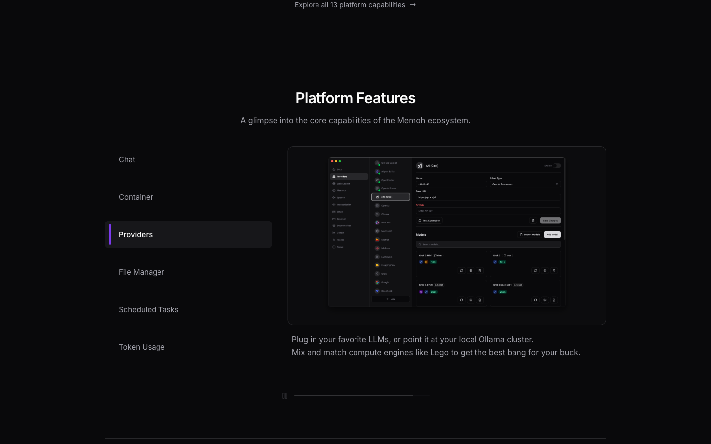The height and width of the screenshot is (444, 711).
Task: Click the slideshow progress bar
Action: 361,396
